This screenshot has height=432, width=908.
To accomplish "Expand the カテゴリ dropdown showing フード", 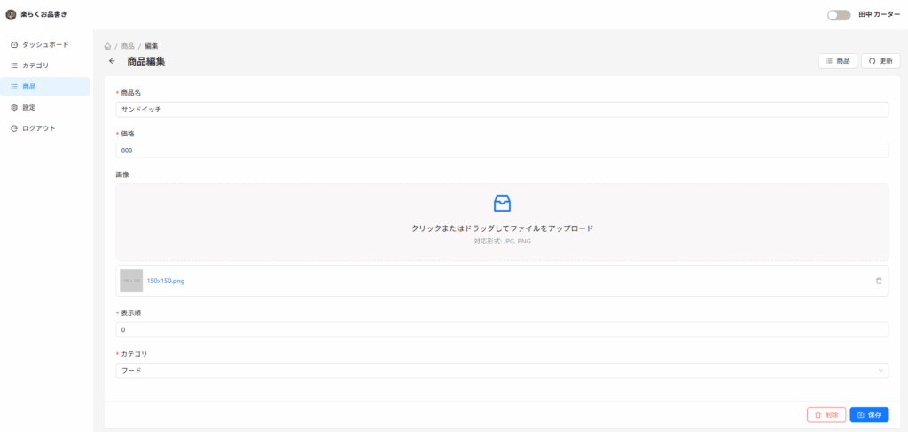I will (502, 371).
